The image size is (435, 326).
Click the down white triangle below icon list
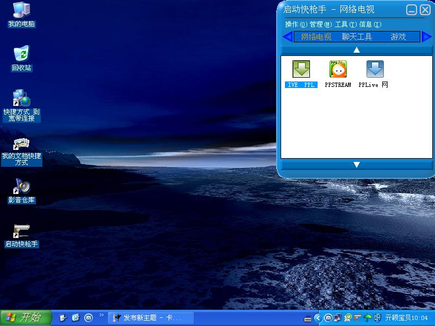tap(357, 165)
